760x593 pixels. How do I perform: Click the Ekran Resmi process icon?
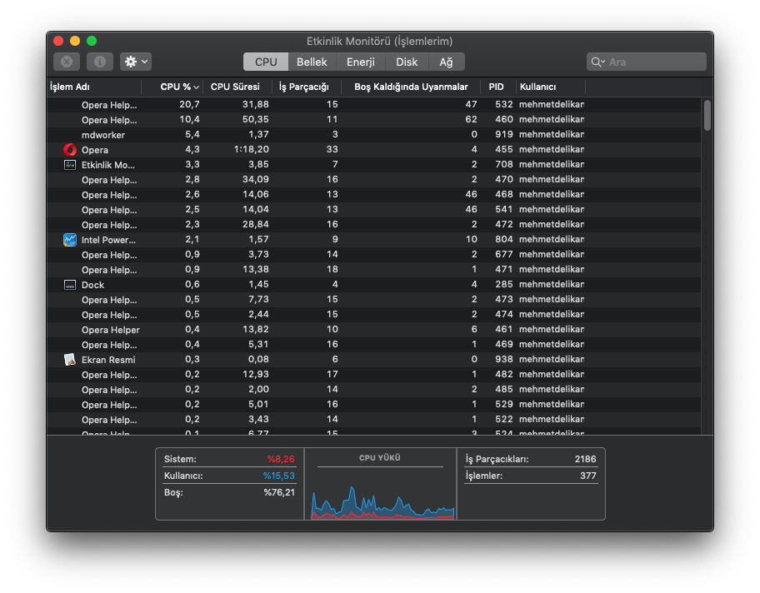coord(70,360)
